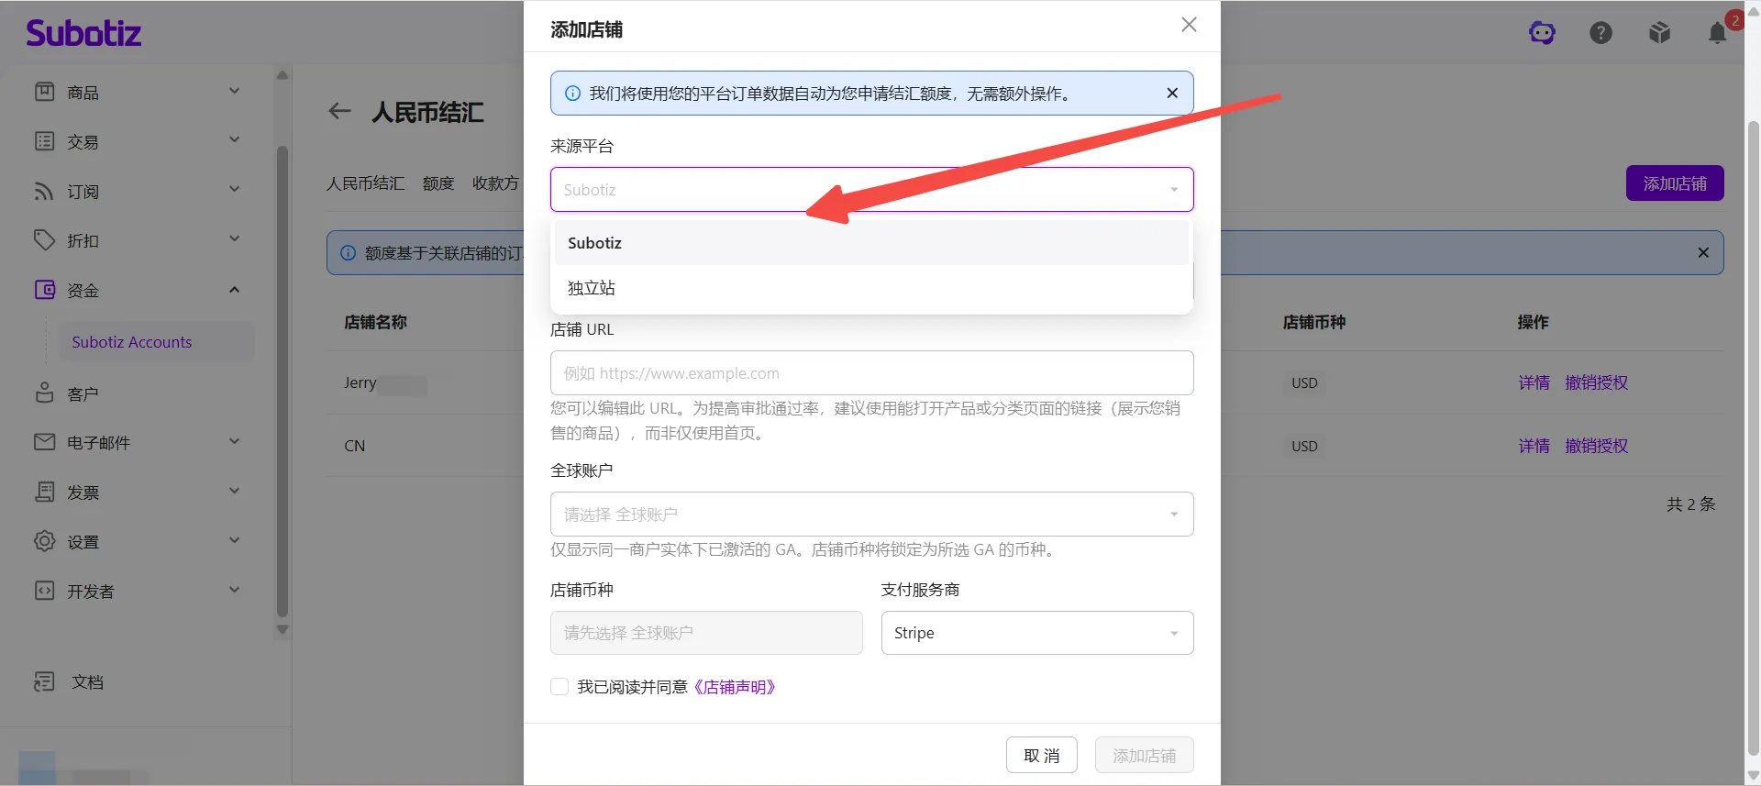1761x786 pixels.
Task: Focus the 店铺 URL input field
Action: point(871,373)
